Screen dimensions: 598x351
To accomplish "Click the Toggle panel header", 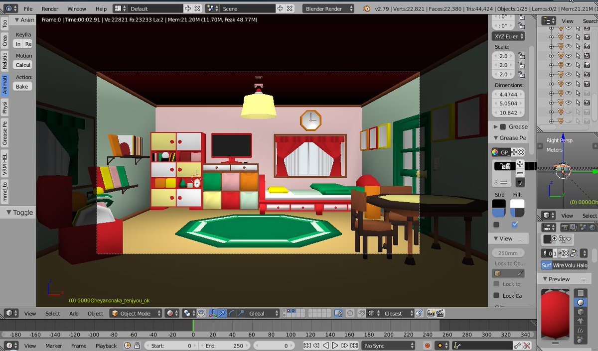I will [19, 212].
